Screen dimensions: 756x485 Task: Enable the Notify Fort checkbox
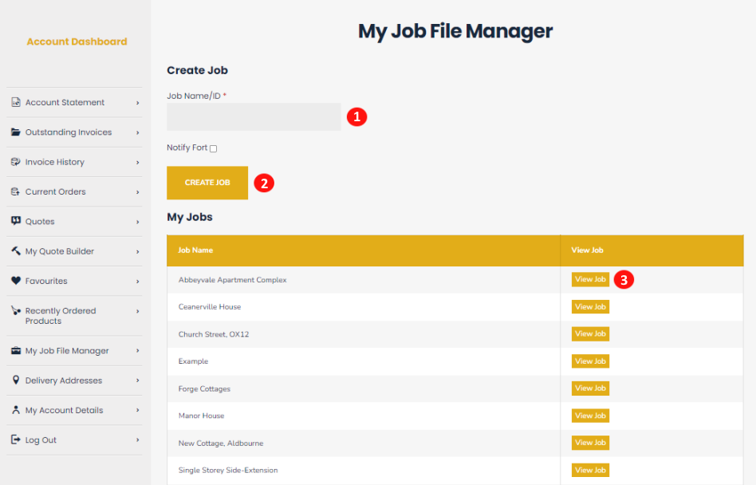[213, 148]
